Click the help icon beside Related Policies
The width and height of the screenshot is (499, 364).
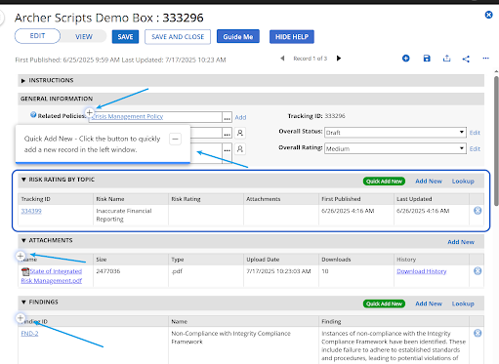click(33, 114)
